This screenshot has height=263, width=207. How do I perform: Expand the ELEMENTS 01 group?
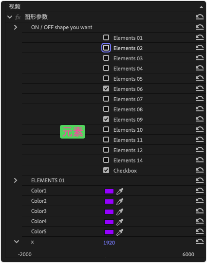[16, 180]
